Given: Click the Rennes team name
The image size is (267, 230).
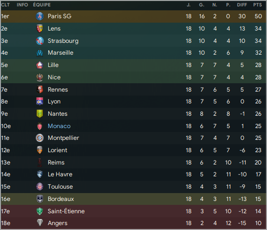Looking at the screenshot, I should pyautogui.click(x=58, y=90).
